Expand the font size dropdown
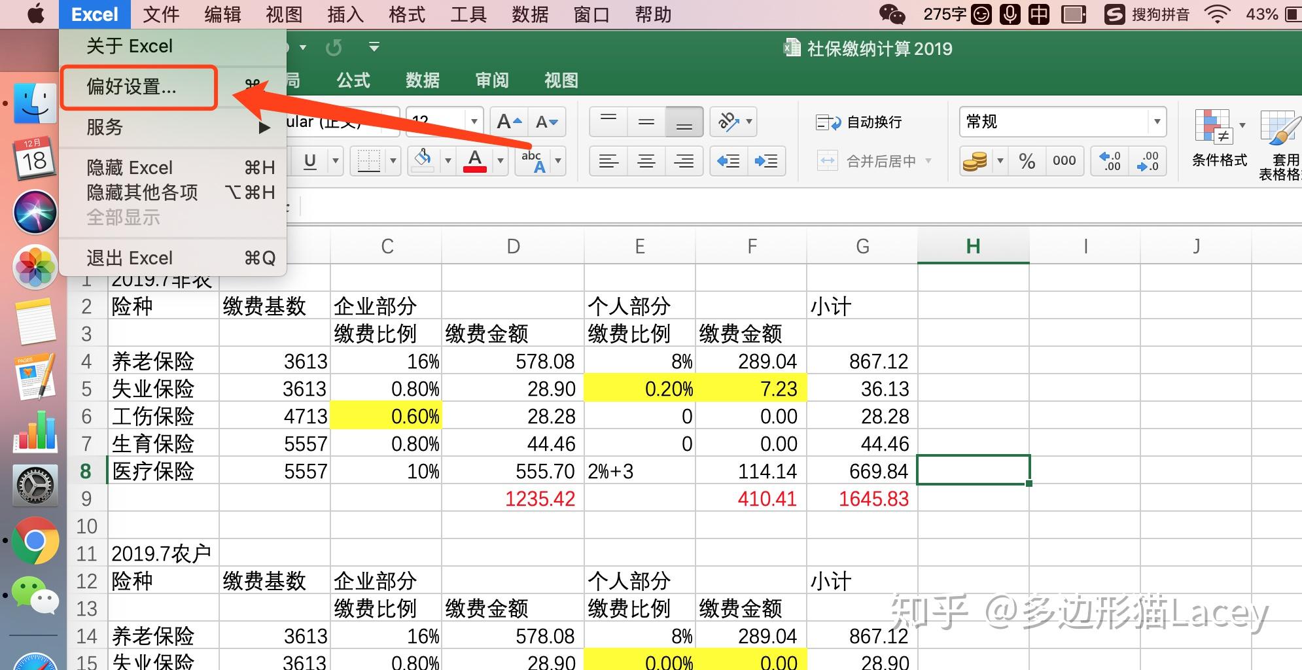Viewport: 1302px width, 670px height. 474,122
